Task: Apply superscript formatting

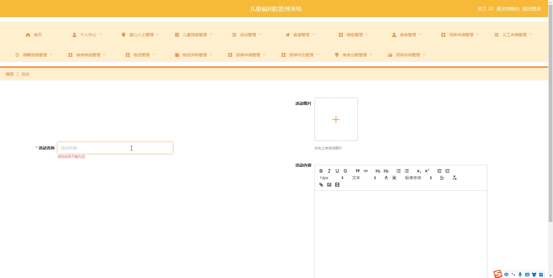Action: [x=427, y=171]
